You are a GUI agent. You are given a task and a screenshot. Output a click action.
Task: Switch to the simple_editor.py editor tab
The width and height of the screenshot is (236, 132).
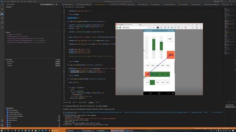[68, 4]
